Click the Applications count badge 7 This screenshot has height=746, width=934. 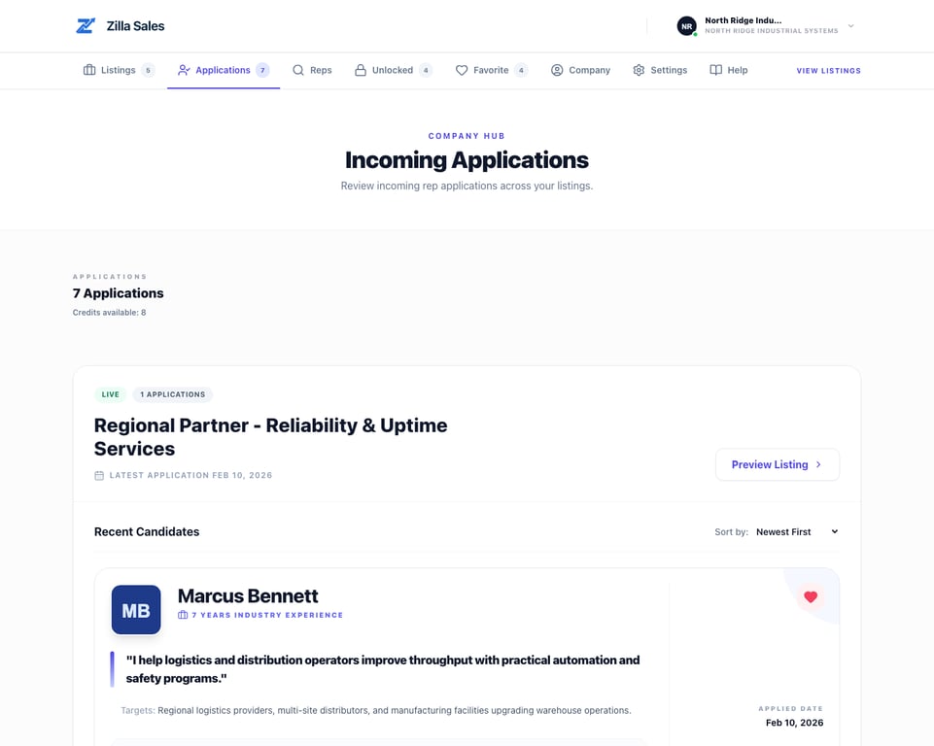tap(262, 70)
